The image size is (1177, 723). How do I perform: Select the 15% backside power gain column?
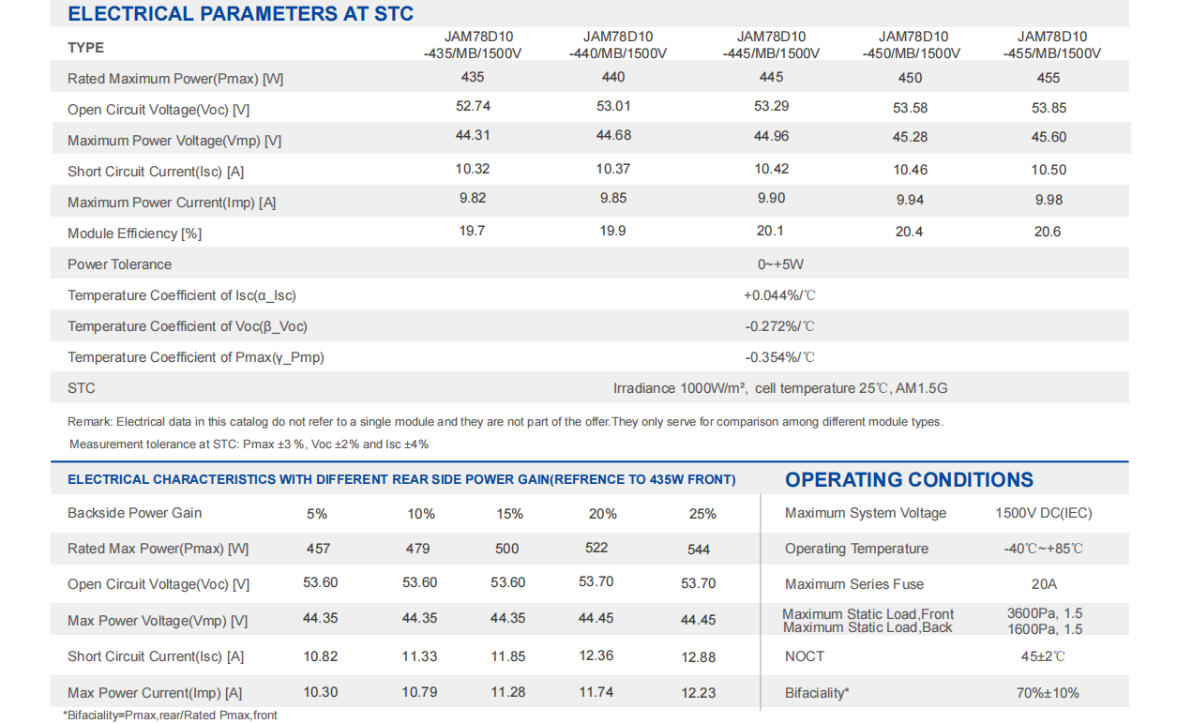pyautogui.click(x=510, y=514)
